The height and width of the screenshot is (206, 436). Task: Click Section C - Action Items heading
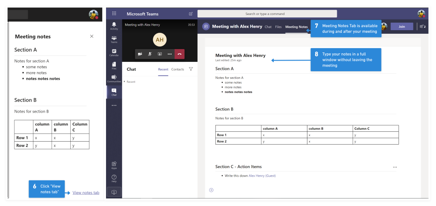[x=238, y=167]
